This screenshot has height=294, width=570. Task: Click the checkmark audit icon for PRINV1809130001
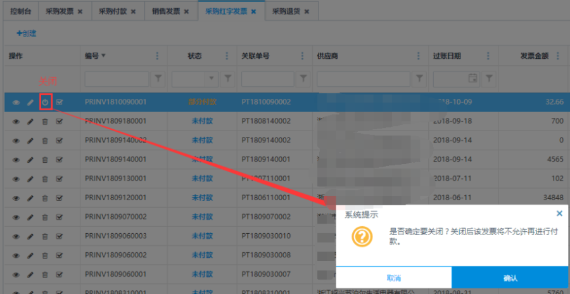pyautogui.click(x=59, y=178)
